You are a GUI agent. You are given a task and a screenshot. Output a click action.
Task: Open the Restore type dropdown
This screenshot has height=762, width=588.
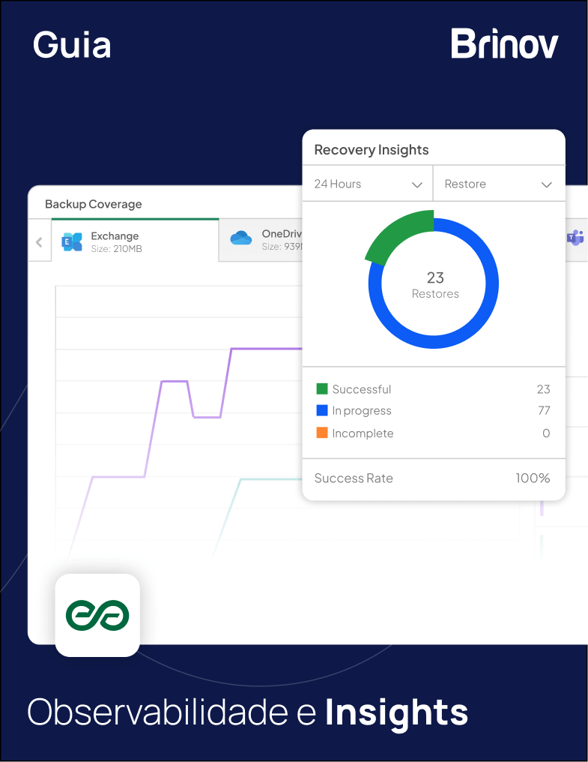[499, 184]
